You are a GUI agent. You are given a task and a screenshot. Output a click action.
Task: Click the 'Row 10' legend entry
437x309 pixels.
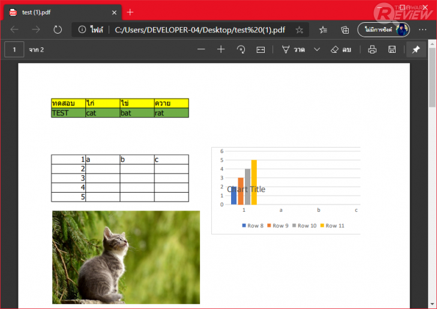tap(304, 226)
